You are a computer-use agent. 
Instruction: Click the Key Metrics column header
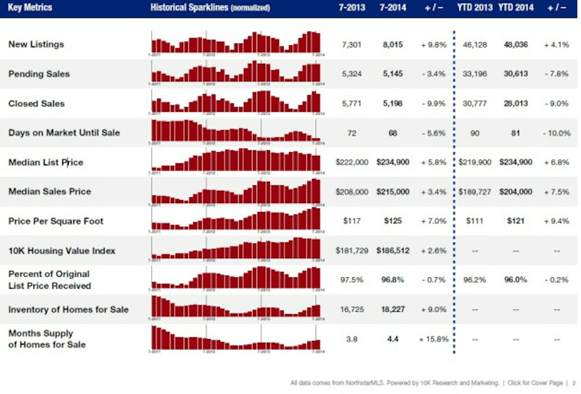point(30,8)
